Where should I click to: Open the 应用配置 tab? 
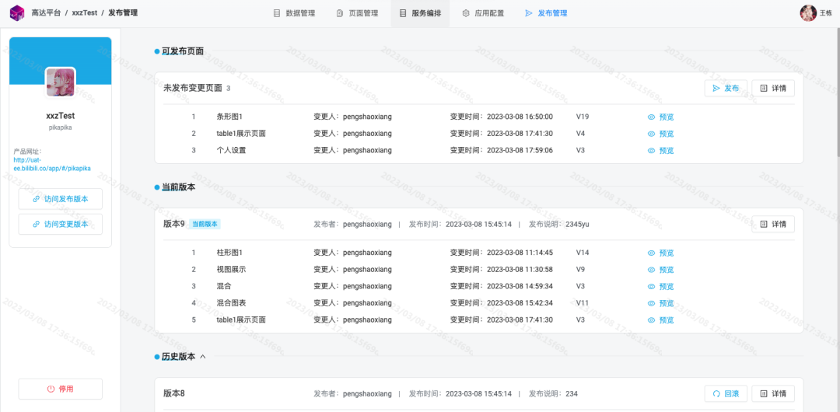[483, 13]
